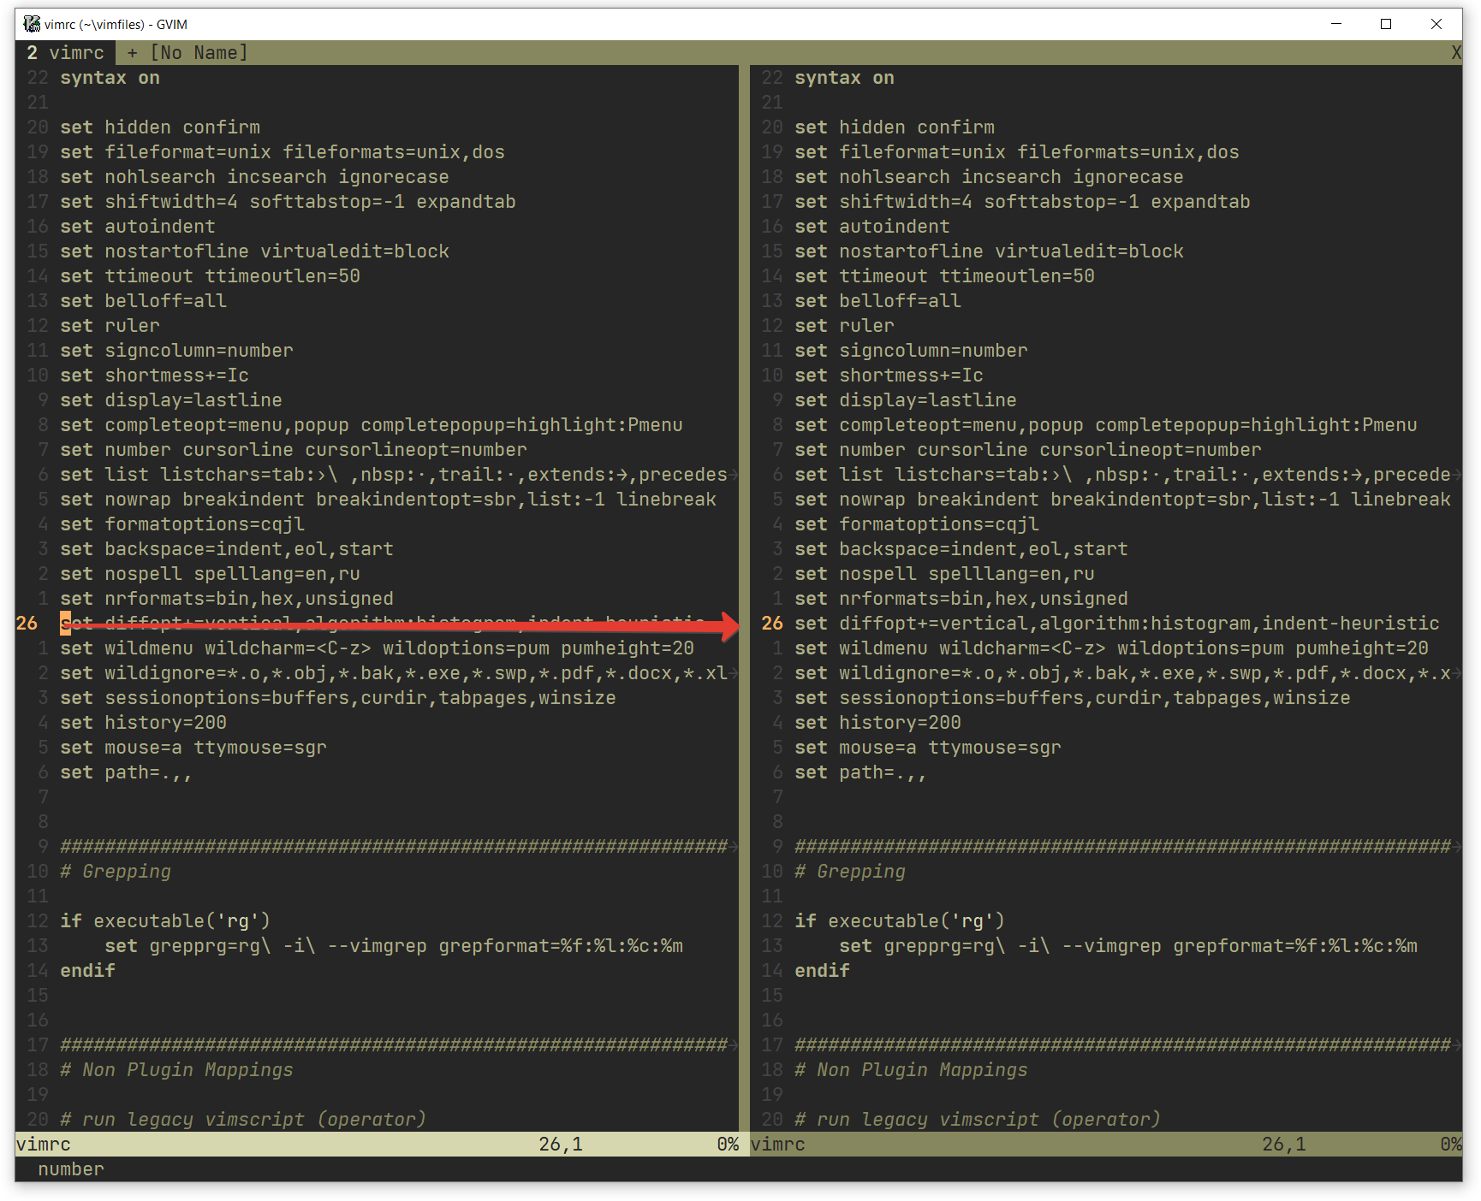Click 'set belloff=all' in right pane

tap(877, 301)
